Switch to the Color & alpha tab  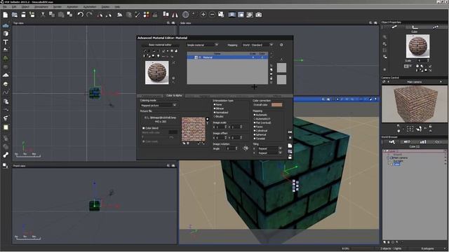click(x=174, y=96)
